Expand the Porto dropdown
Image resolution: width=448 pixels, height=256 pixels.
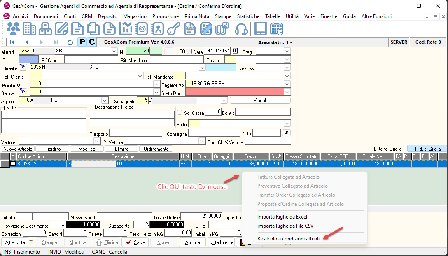tap(287, 123)
